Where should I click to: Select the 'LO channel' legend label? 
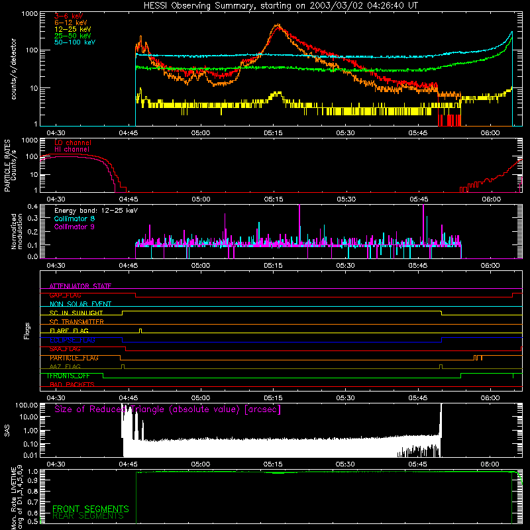73,142
